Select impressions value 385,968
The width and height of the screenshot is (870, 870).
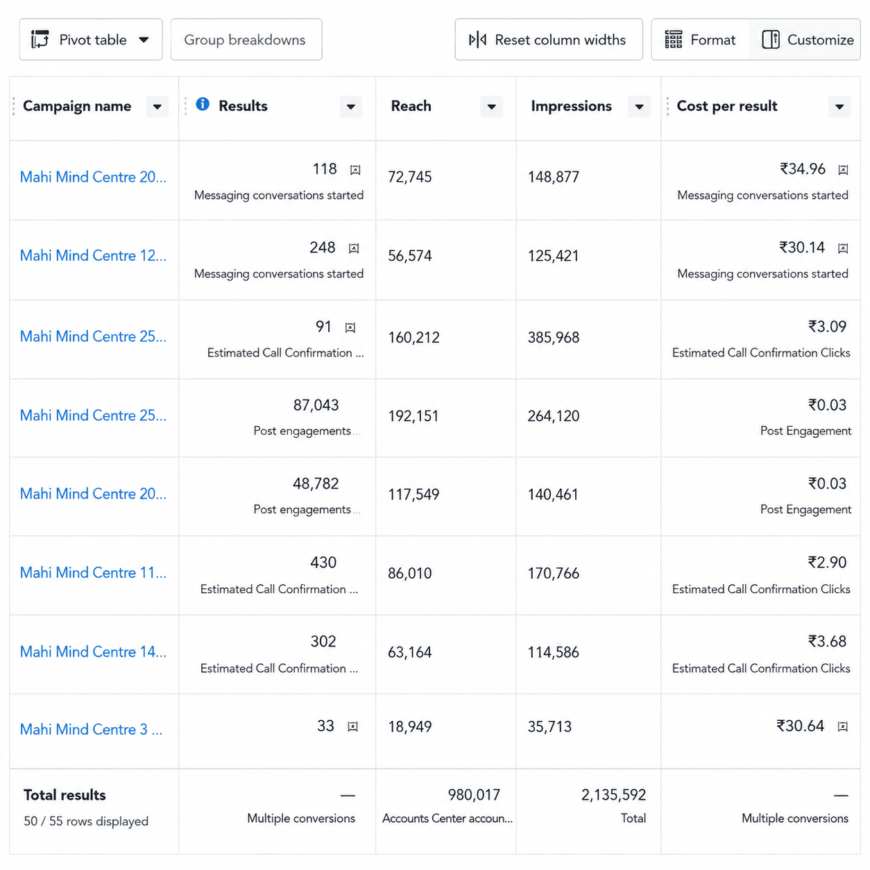553,337
